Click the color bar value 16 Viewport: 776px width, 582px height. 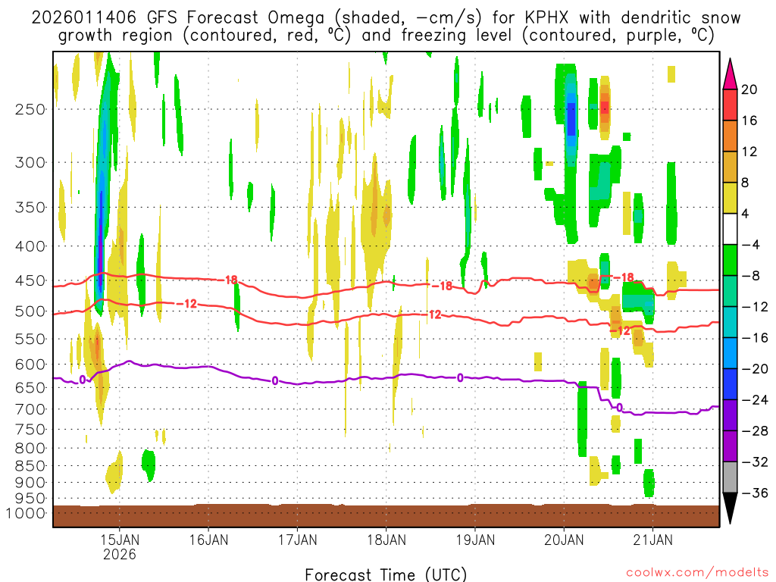point(749,120)
